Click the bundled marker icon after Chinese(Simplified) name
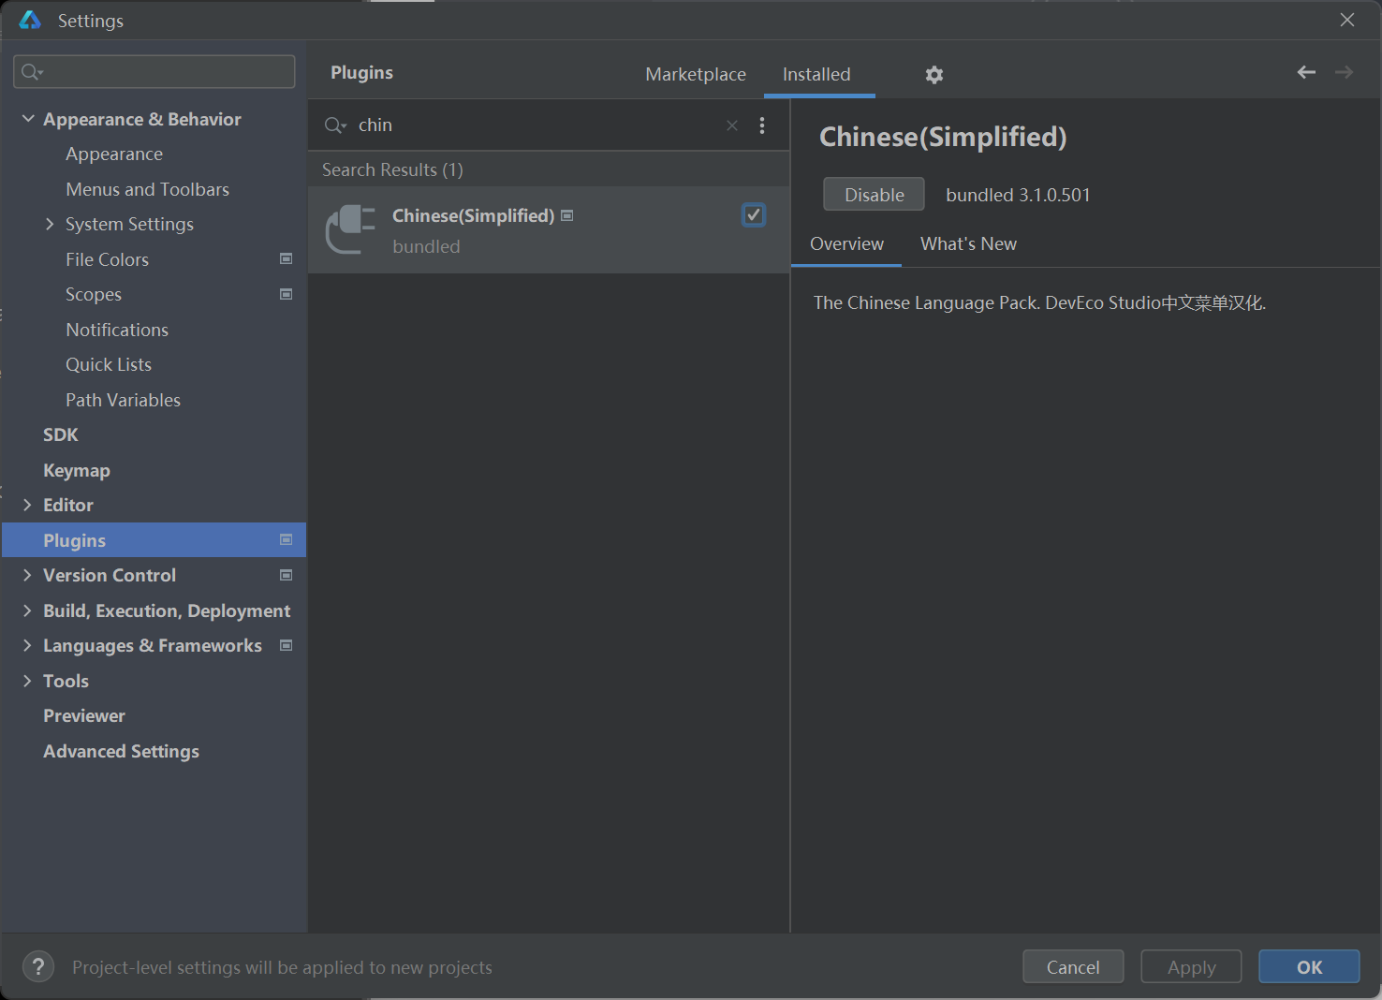The width and height of the screenshot is (1382, 1000). 566,215
